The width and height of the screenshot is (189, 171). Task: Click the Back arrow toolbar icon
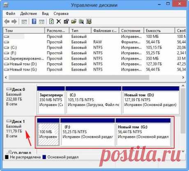coord(7,21)
